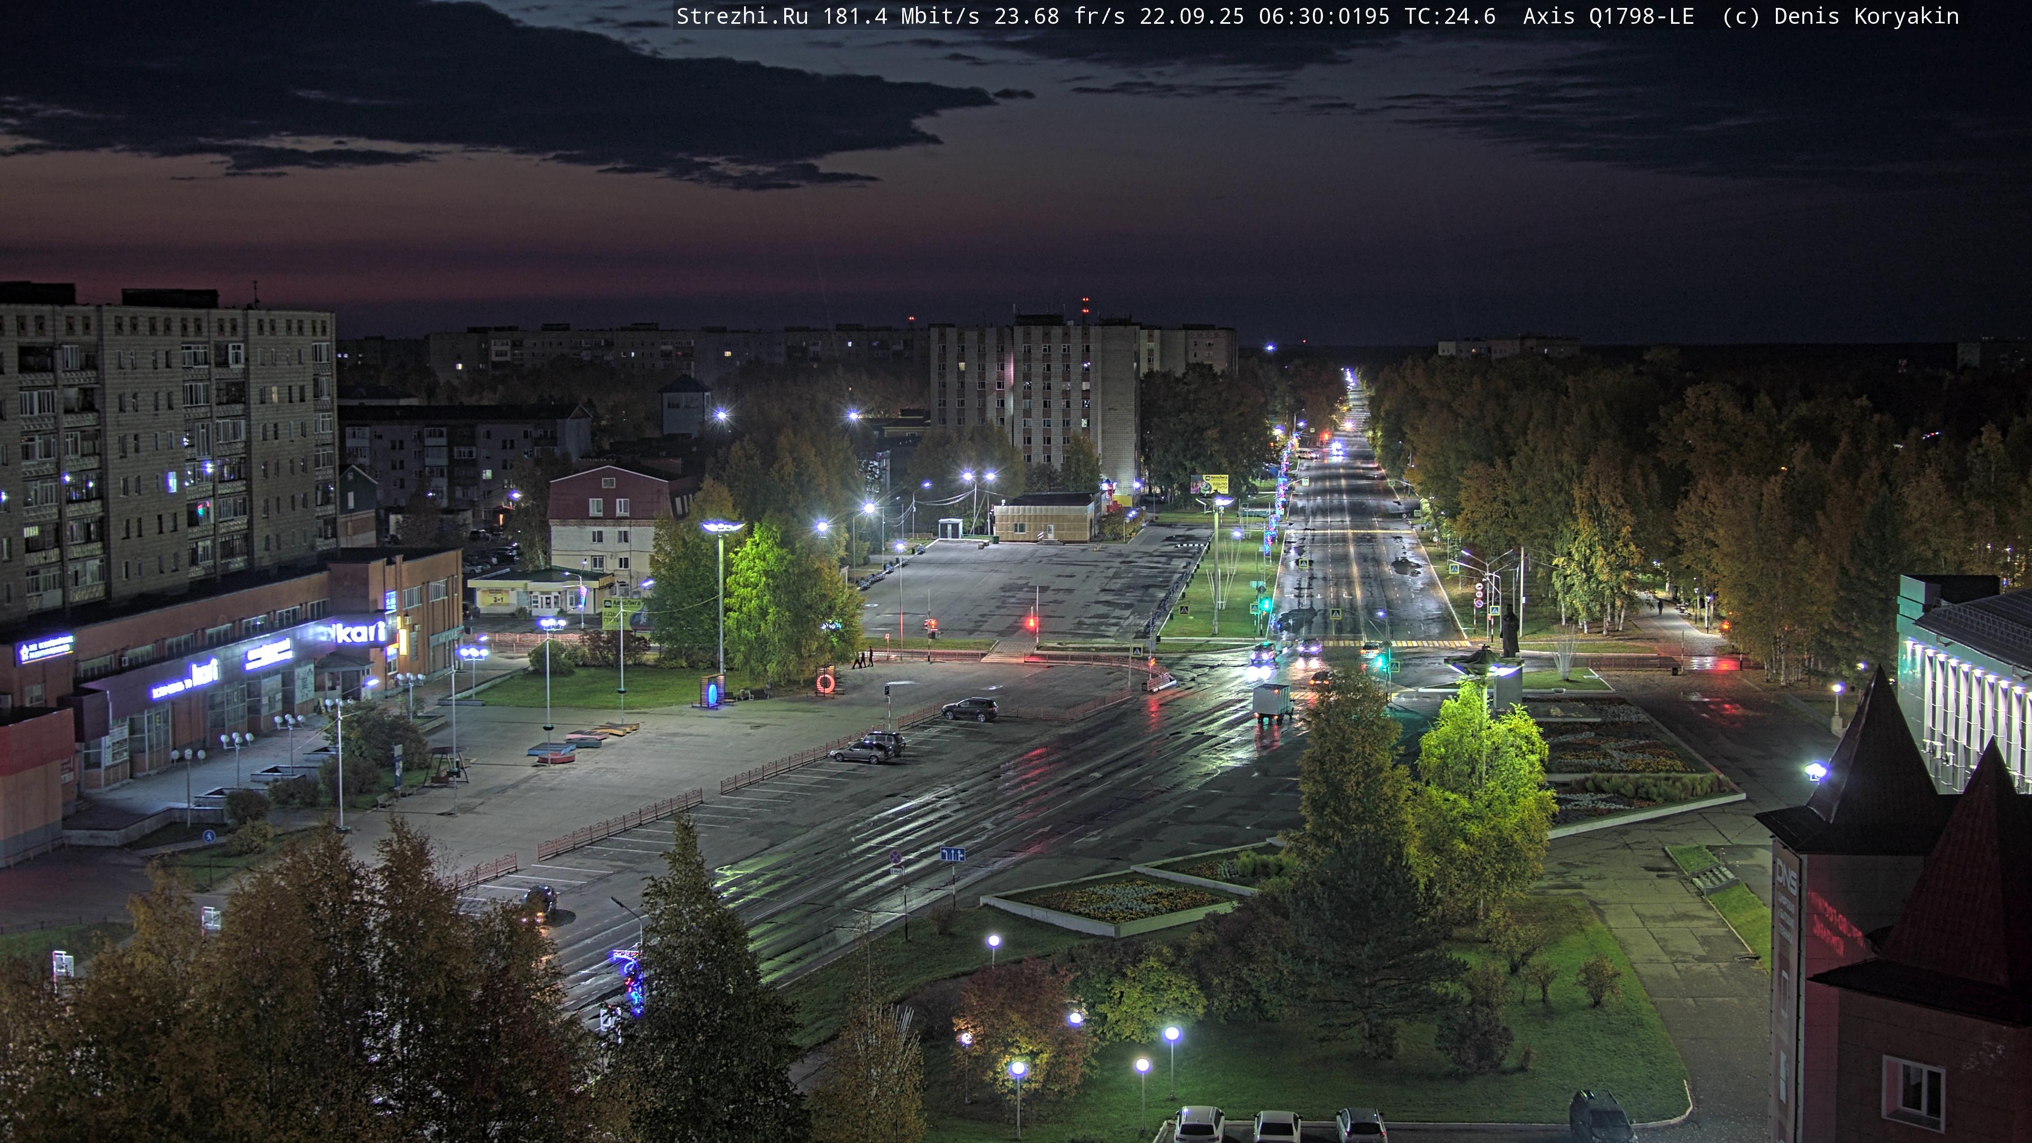2032x1143 pixels.
Task: Click the large illuminated kari storefront sign
Action: [360, 633]
